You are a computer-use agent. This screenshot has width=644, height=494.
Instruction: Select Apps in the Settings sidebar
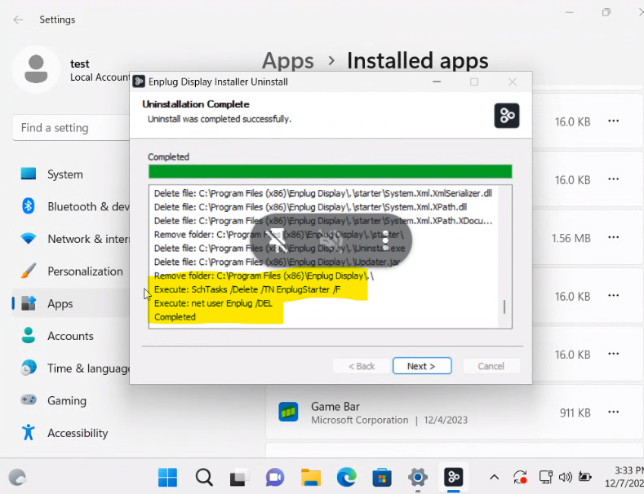(70, 303)
